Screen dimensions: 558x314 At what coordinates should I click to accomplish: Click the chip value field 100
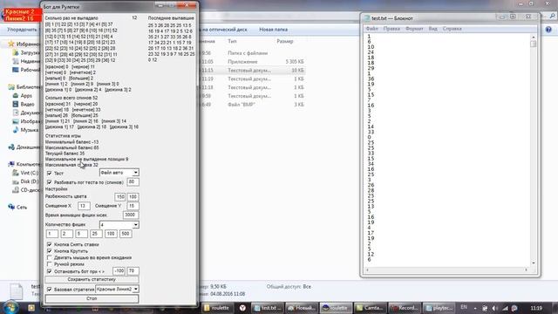(x=111, y=234)
